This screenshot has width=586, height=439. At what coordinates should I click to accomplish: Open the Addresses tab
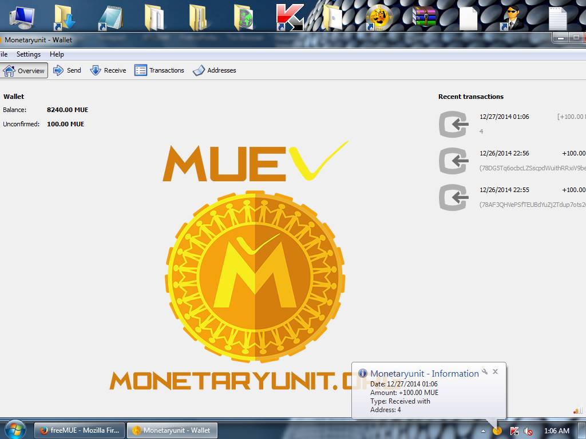pos(215,70)
